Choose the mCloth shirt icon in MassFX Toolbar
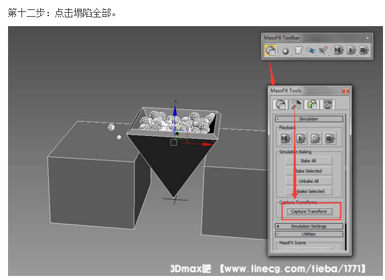This screenshot has height=280, width=385. [x=298, y=50]
